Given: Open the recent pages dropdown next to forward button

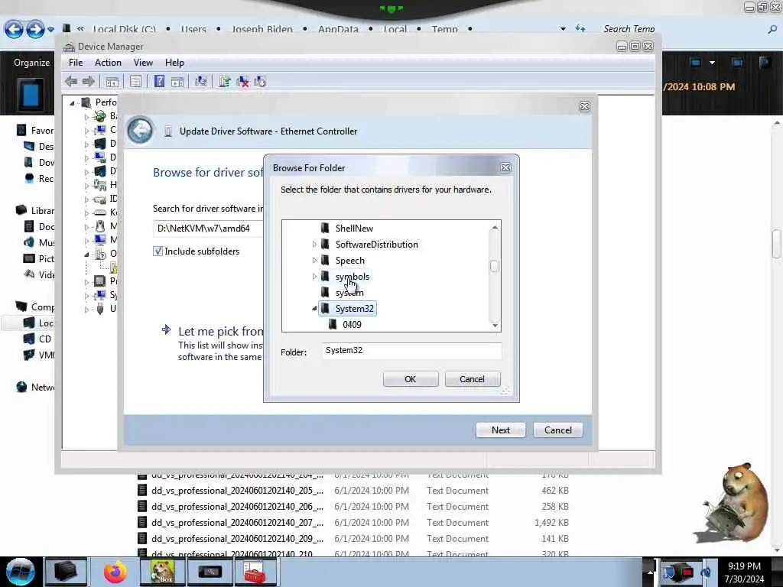Looking at the screenshot, I should [51, 30].
